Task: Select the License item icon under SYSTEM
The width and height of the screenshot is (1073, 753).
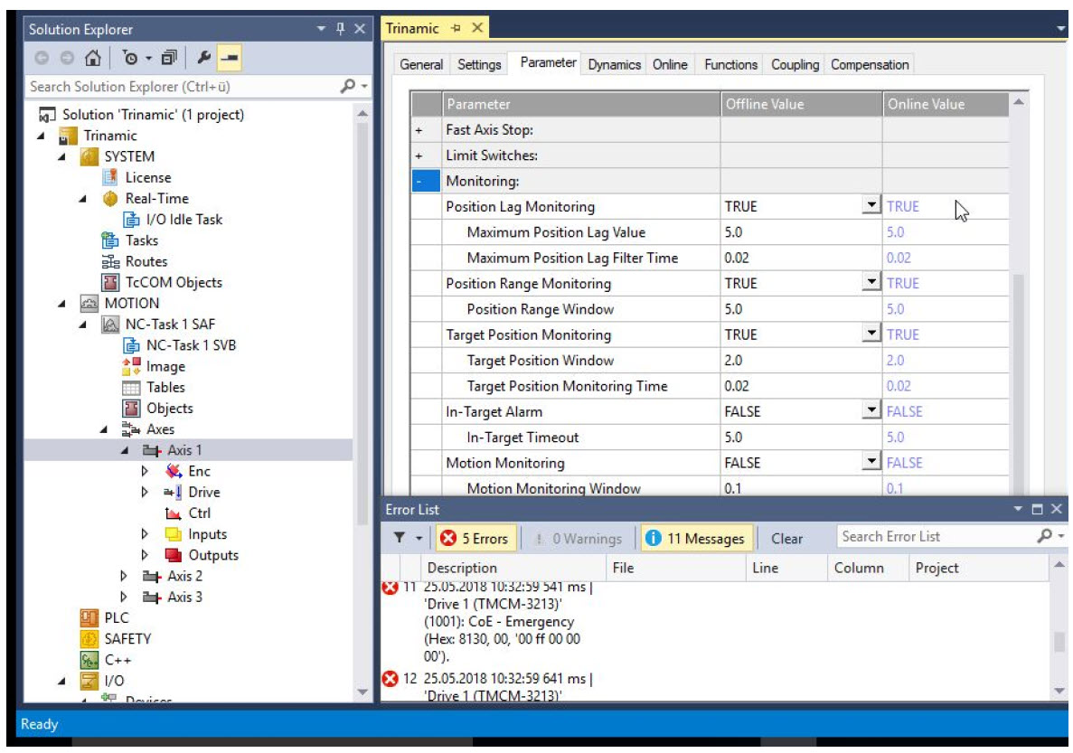Action: (110, 177)
